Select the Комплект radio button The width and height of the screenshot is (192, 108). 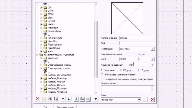tap(102, 70)
